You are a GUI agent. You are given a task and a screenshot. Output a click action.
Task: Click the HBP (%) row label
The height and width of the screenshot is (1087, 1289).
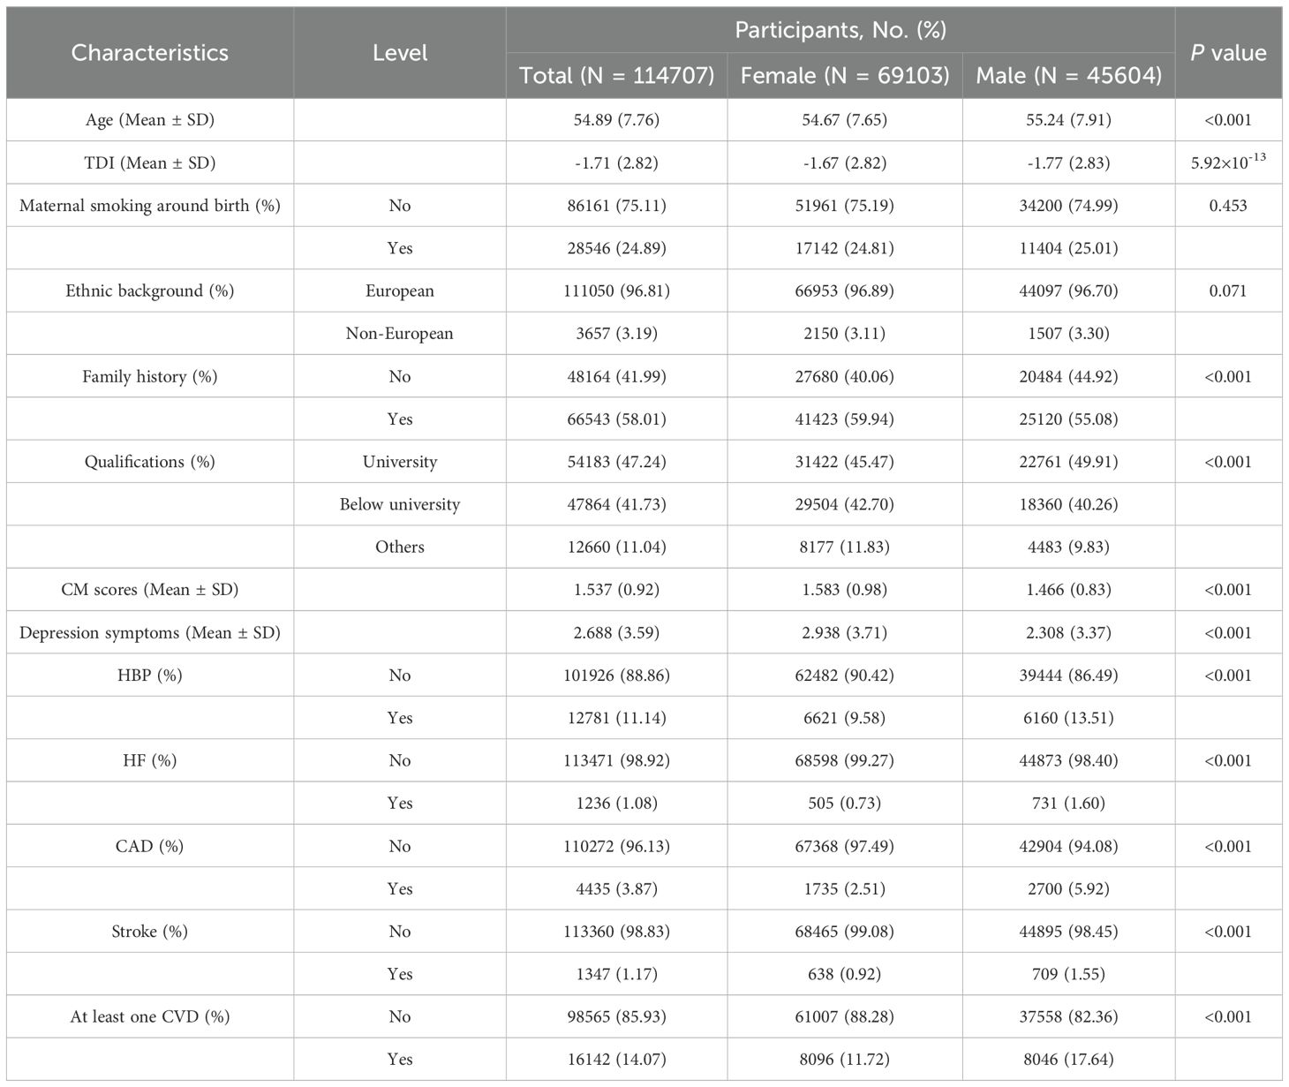coord(149,676)
